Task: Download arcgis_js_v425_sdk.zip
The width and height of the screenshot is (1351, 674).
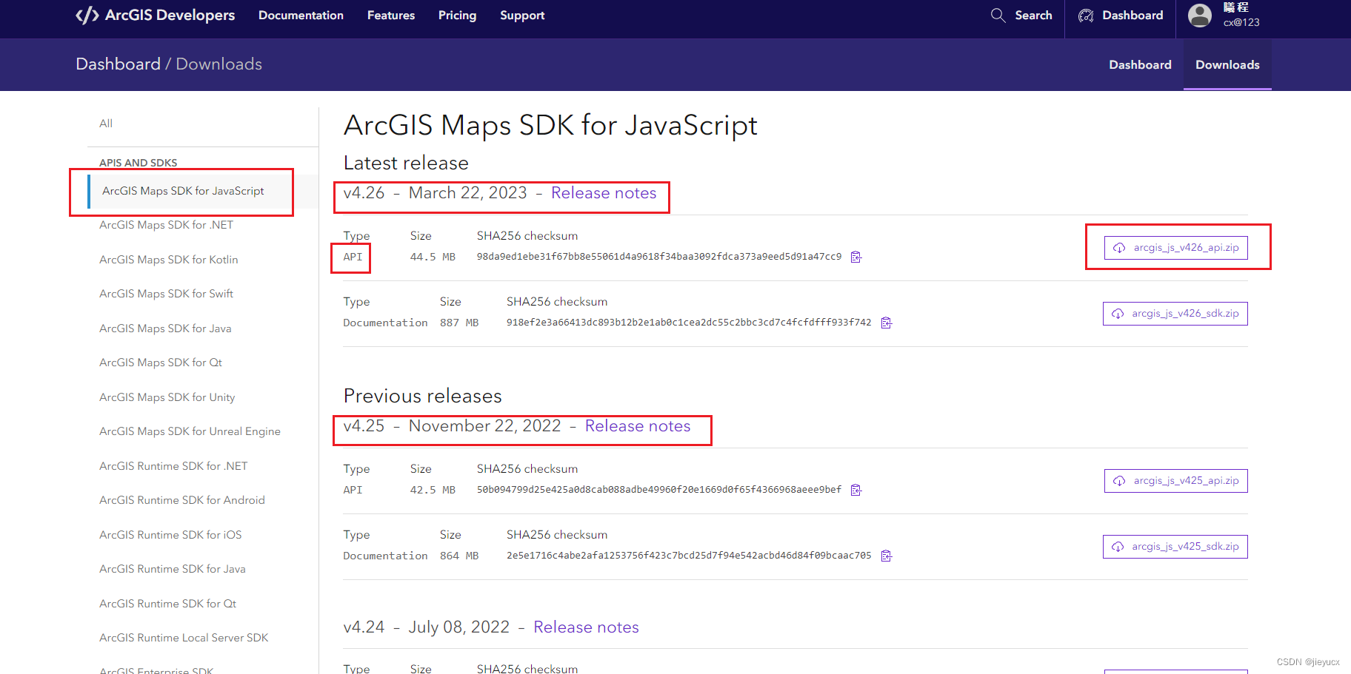Action: coord(1175,547)
